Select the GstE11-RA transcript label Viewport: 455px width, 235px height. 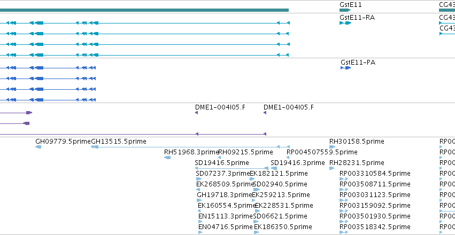pyautogui.click(x=357, y=18)
